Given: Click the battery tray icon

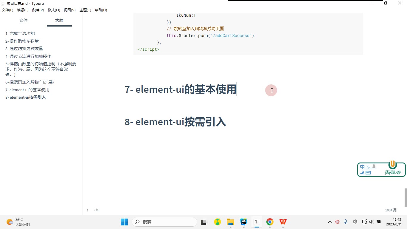Looking at the screenshot, I should point(379,222).
